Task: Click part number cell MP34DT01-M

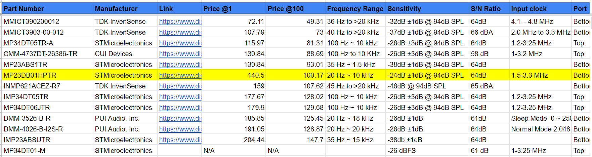Action: (47, 151)
